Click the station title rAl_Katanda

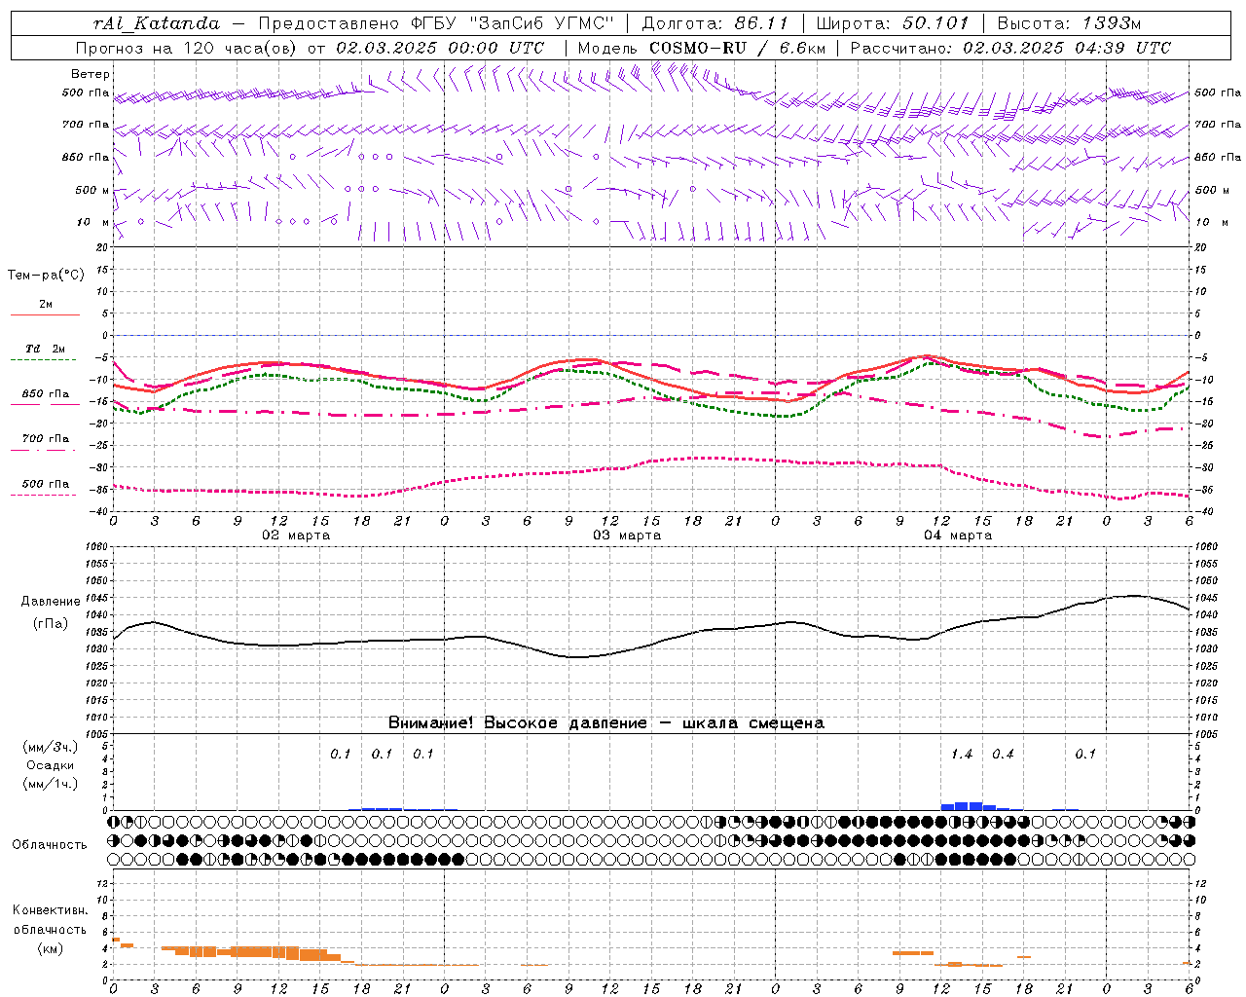tap(157, 23)
